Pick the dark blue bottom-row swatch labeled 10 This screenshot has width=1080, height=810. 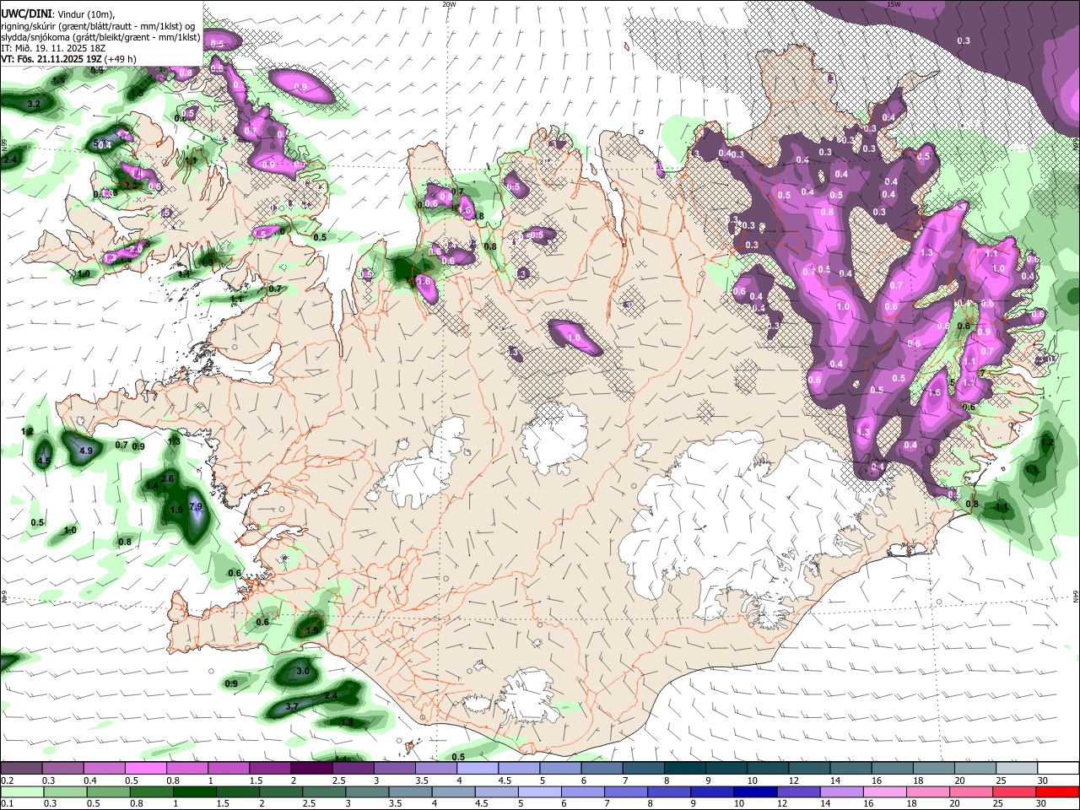[754, 791]
